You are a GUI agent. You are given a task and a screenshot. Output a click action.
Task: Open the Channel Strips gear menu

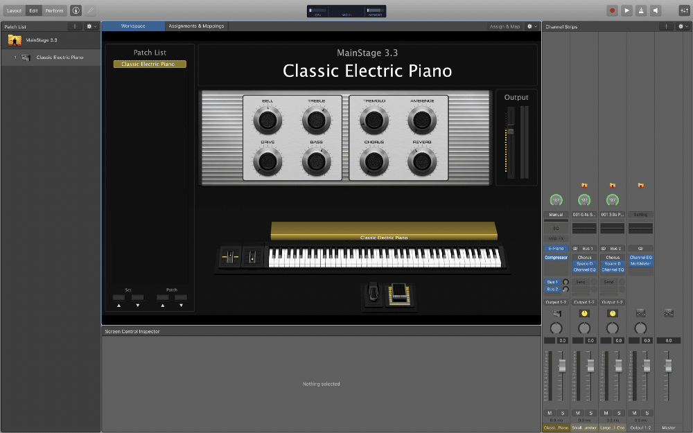pos(683,26)
